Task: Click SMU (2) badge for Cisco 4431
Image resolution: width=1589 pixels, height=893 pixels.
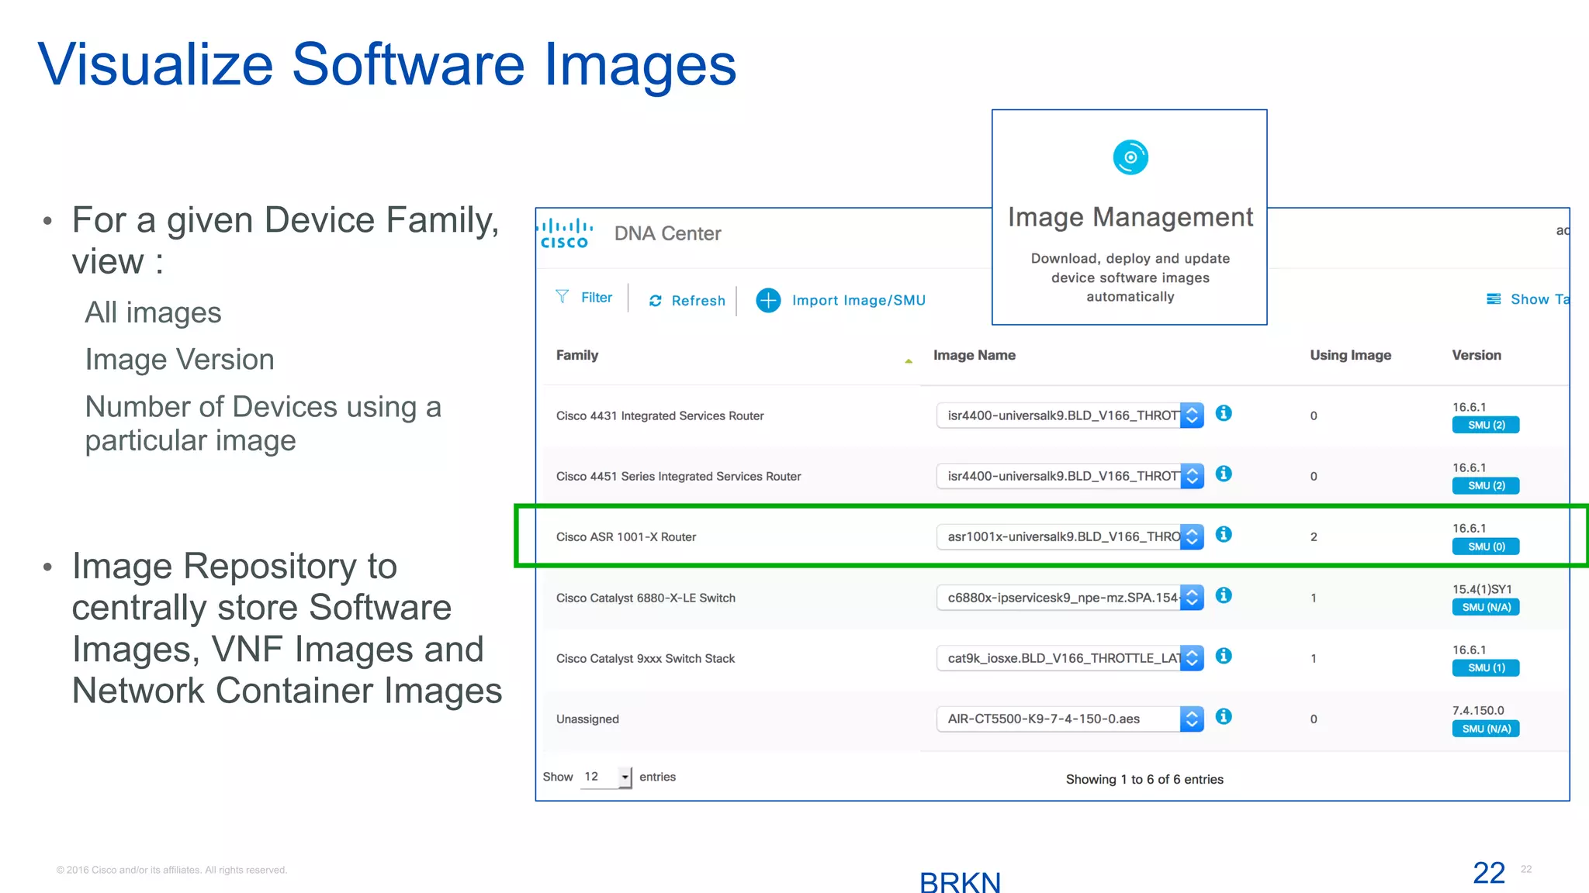Action: pyautogui.click(x=1486, y=425)
